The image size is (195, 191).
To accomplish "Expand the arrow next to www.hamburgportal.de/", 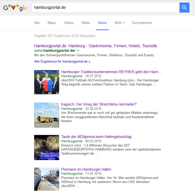I will pyautogui.click(x=78, y=51).
